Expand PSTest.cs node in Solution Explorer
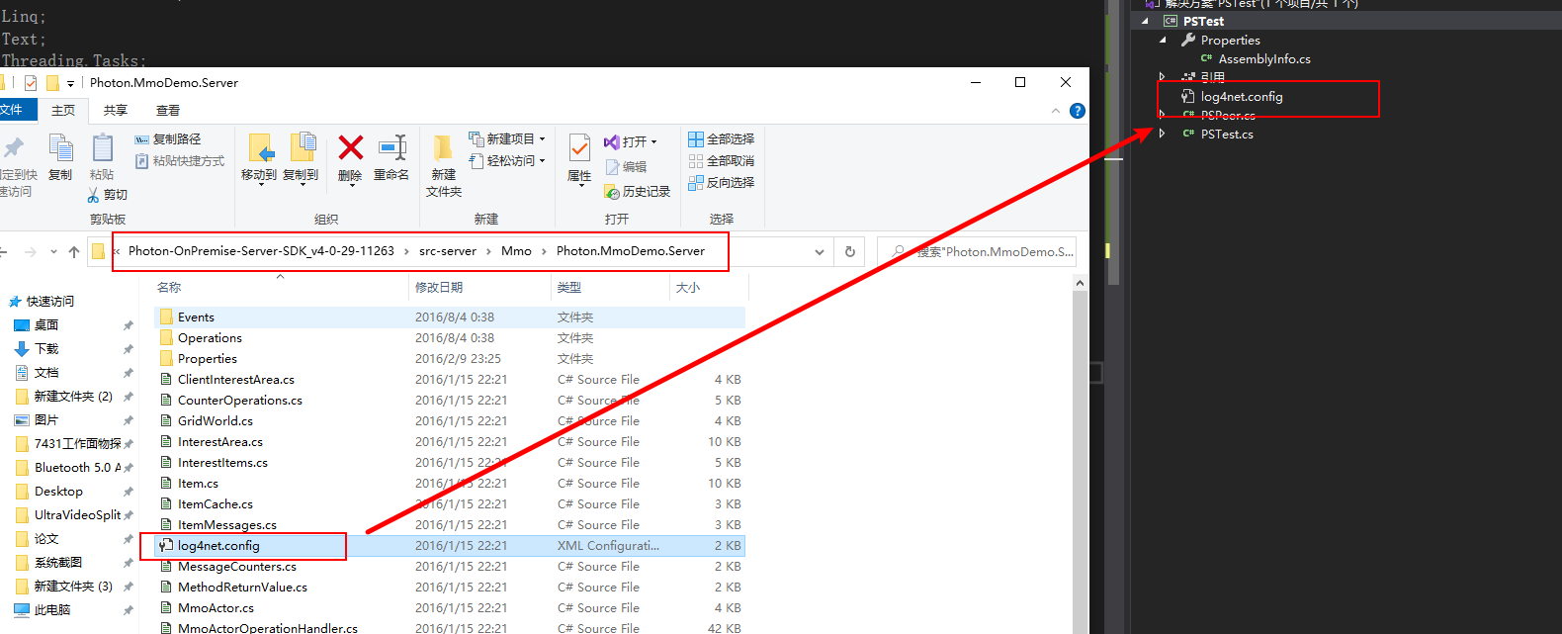 [1163, 134]
